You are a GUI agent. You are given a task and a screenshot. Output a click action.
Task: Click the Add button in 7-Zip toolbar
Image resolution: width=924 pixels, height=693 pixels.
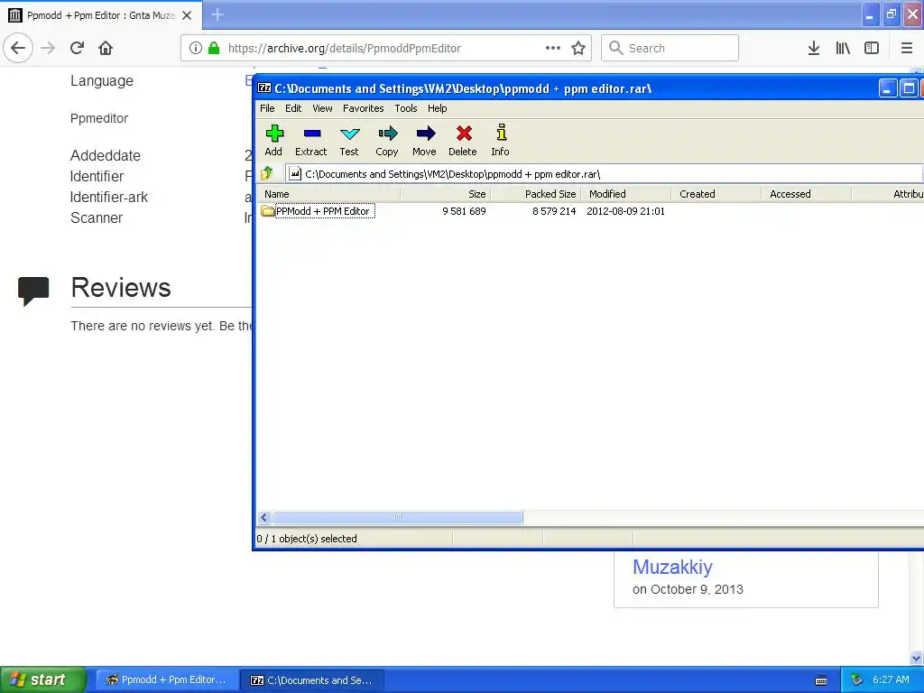tap(274, 141)
